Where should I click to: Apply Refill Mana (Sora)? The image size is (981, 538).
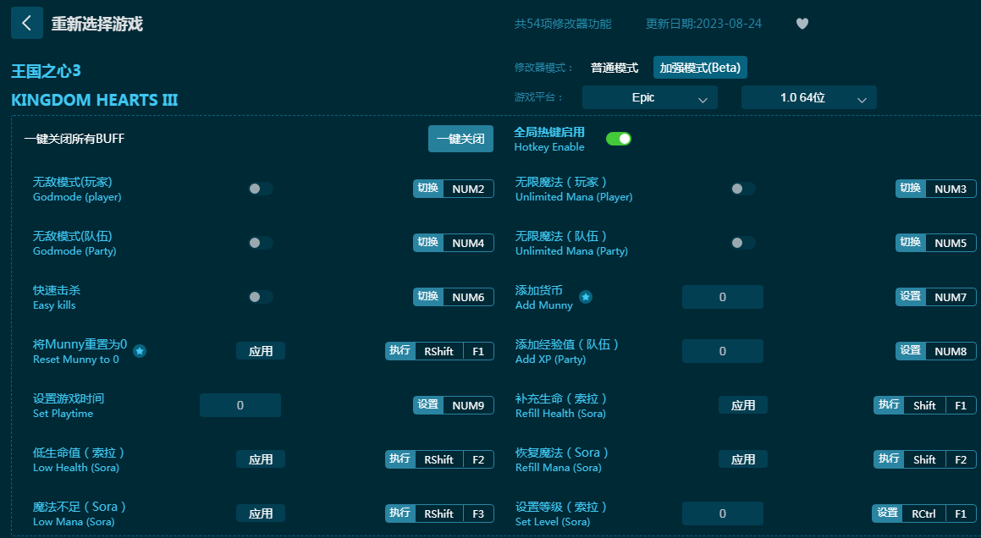[x=742, y=459]
